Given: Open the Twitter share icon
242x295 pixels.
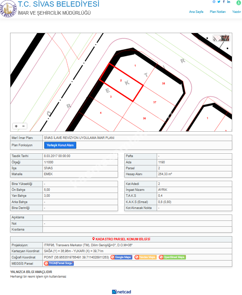Looking at the screenshot, I should [x=219, y=2].
